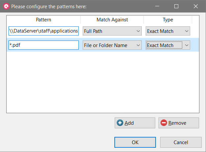
Task: Cancel the pattern configuration
Action: [x=181, y=142]
